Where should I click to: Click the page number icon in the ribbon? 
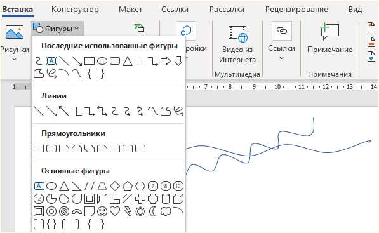coord(371,57)
